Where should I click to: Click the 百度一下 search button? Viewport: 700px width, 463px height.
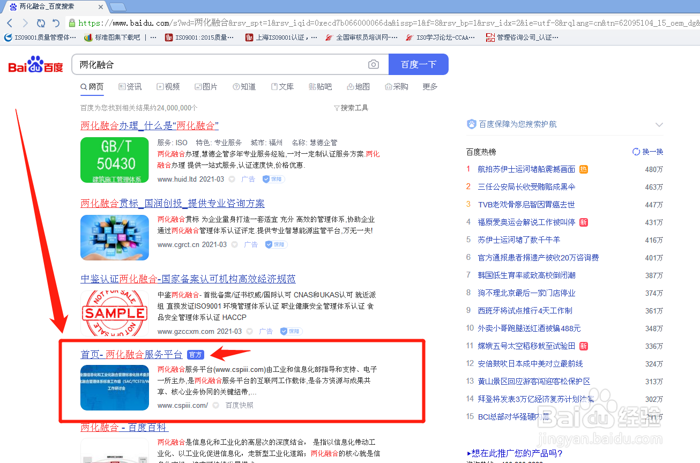click(419, 64)
